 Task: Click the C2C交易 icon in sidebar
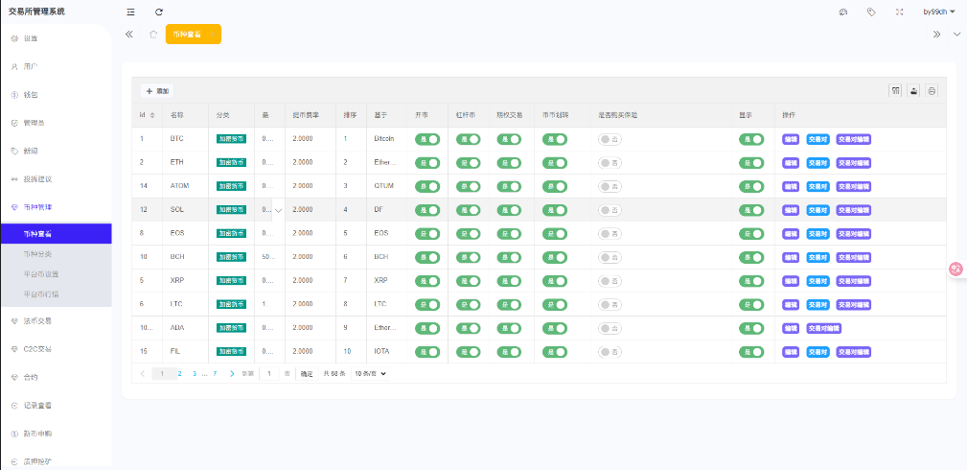(x=14, y=349)
